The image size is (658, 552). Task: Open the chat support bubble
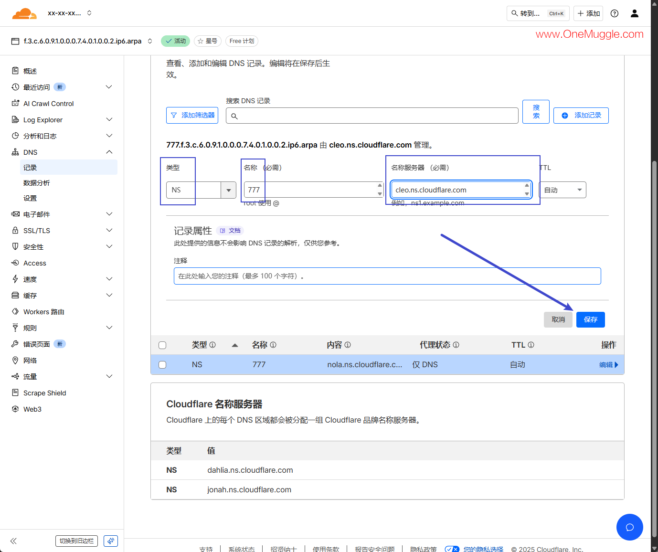point(630,527)
